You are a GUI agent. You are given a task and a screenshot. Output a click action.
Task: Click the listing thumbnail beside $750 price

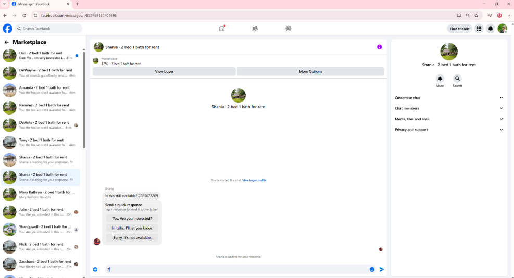coord(96,60)
